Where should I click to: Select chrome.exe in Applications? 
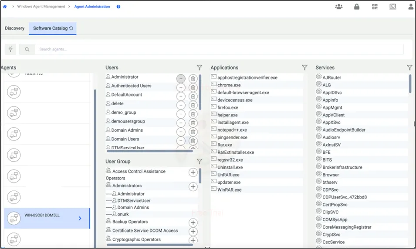229,85
